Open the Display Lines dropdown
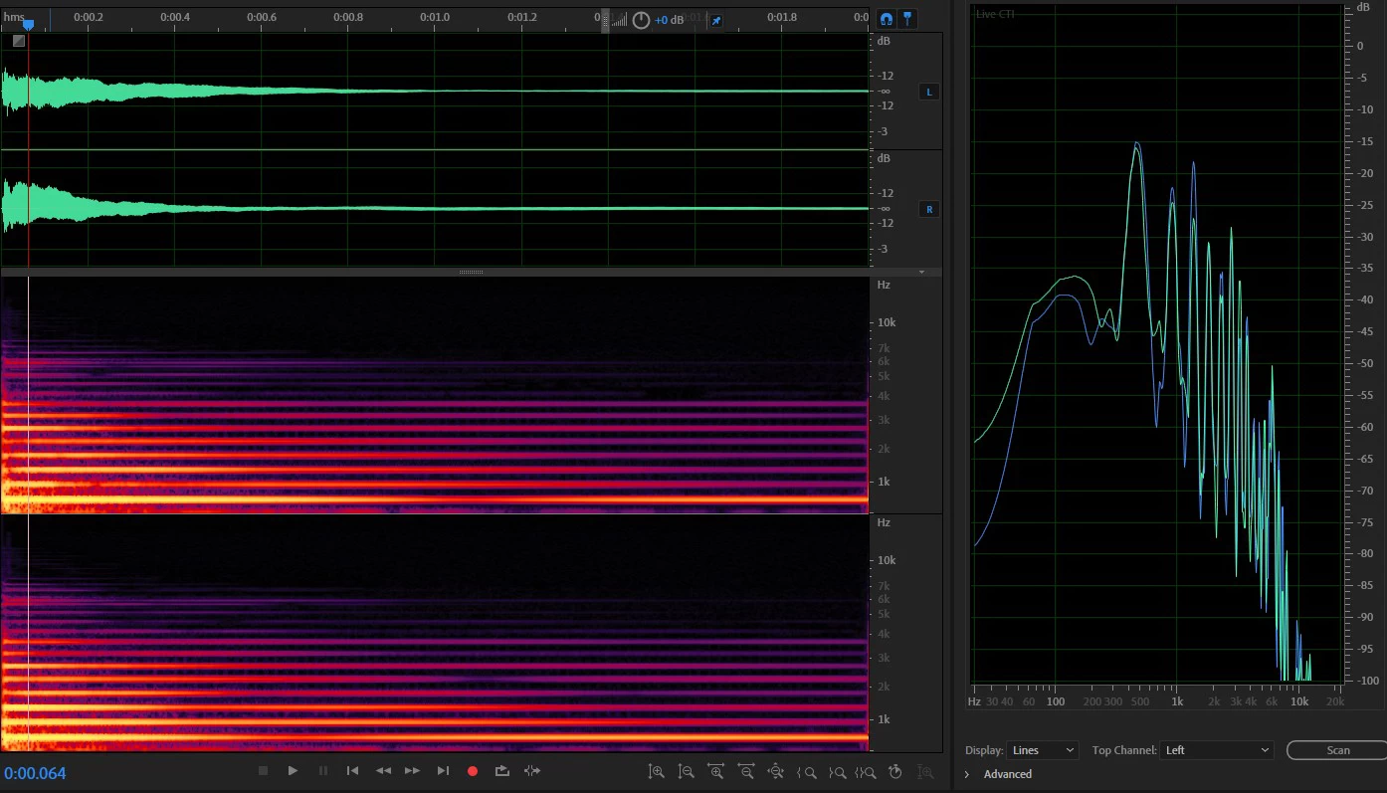The height and width of the screenshot is (793, 1387). coord(1043,750)
